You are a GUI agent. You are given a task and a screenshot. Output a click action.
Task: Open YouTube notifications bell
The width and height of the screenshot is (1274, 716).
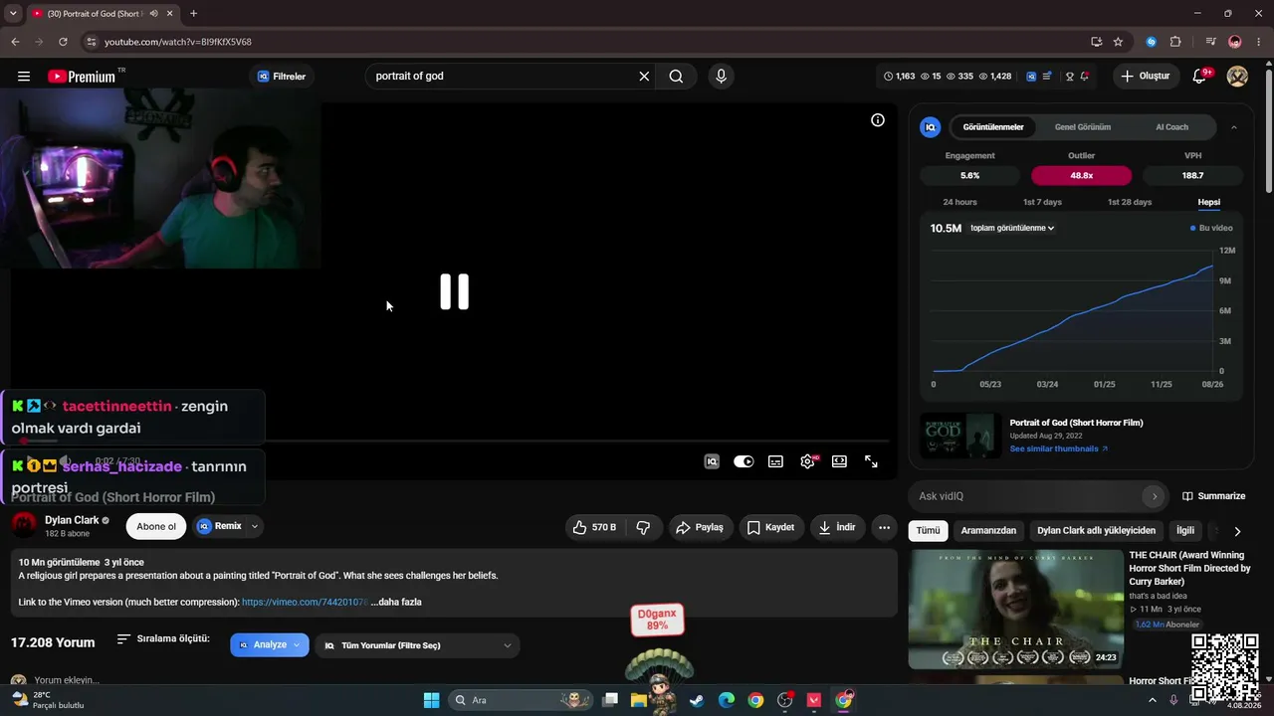pos(1199,77)
